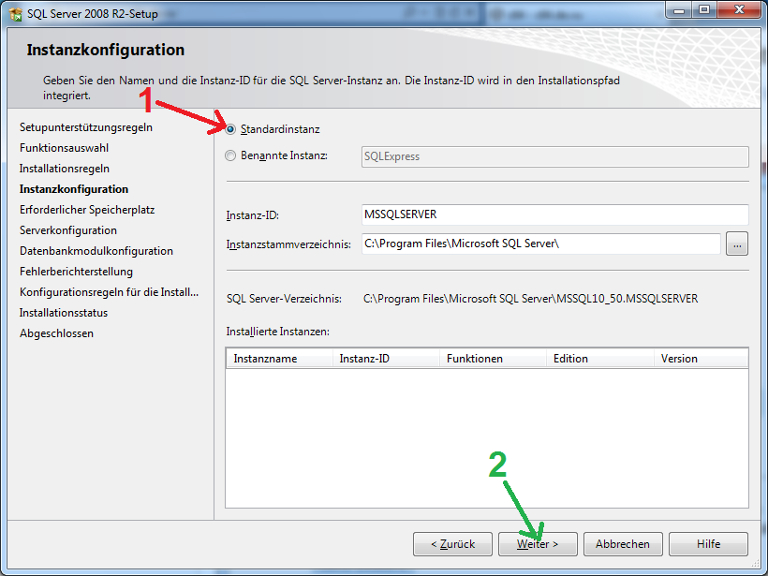Choose the Benannte Instanz option
Viewport: 768px width, 576px height.
point(230,156)
